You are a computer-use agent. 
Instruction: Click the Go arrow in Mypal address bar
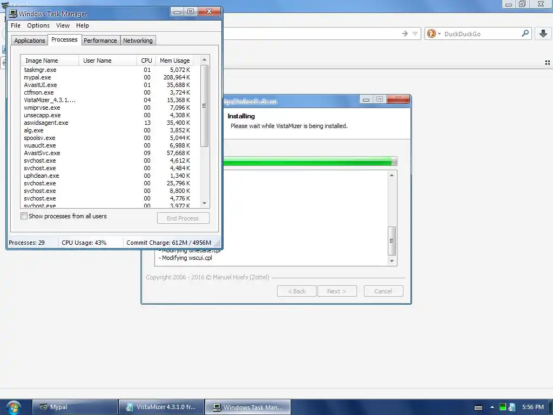point(405,34)
